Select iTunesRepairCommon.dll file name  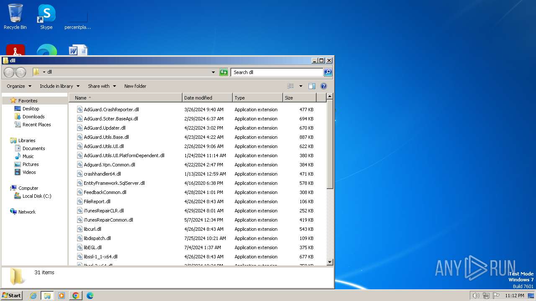coord(108,220)
